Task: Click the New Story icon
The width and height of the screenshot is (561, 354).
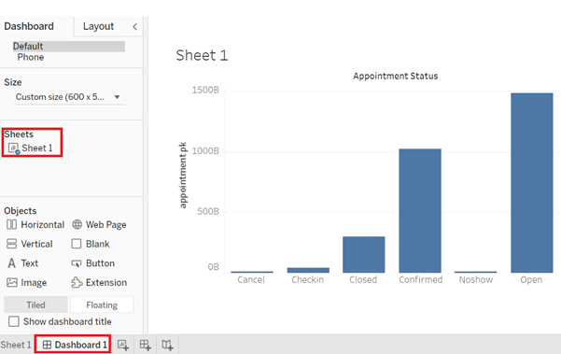Action: pyautogui.click(x=167, y=345)
